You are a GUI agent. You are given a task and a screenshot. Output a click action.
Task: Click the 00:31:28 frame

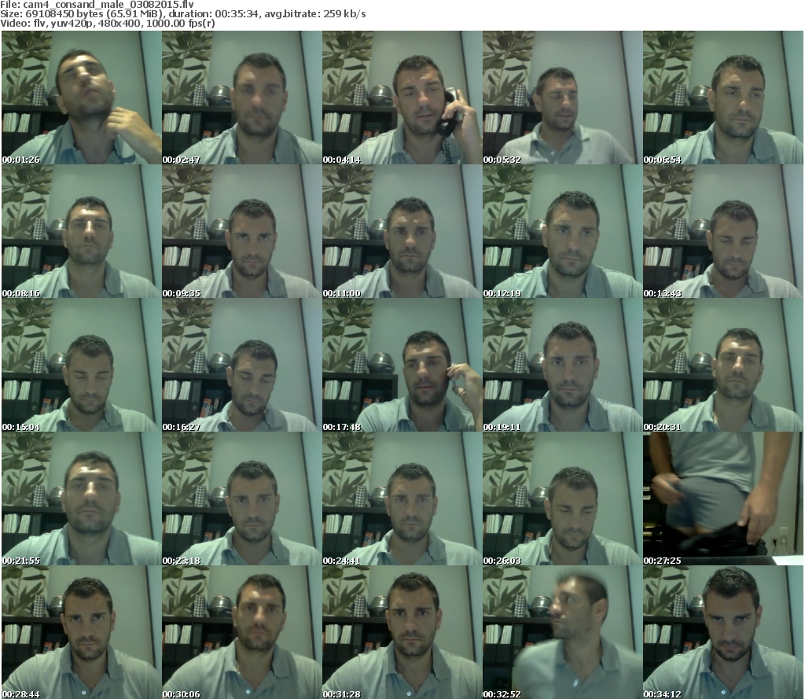pyautogui.click(x=402, y=632)
